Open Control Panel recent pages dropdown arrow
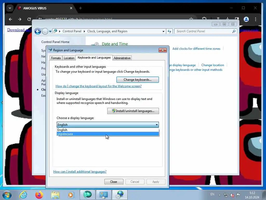The width and height of the screenshot is (266, 200). coord(50,32)
